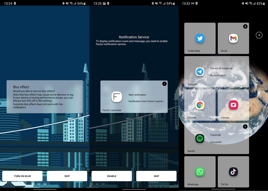Launch Gmail from its tile
This screenshot has width=268, height=191.
(233, 38)
